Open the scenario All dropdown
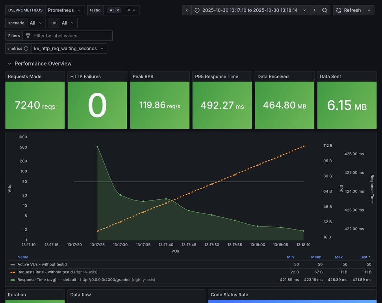 (x=36, y=23)
